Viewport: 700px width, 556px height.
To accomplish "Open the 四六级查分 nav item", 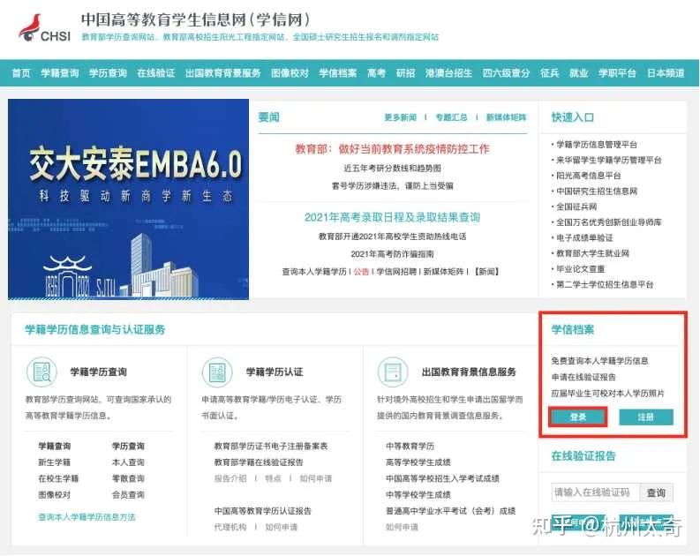I will [507, 72].
